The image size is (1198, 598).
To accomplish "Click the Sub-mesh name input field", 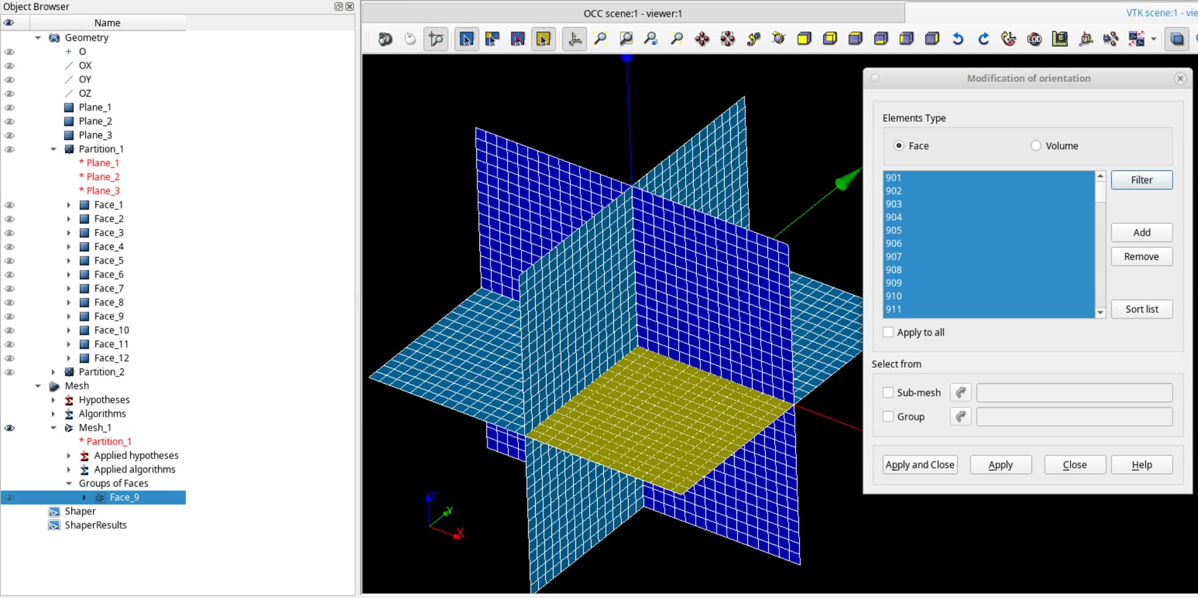I will coord(1074,393).
